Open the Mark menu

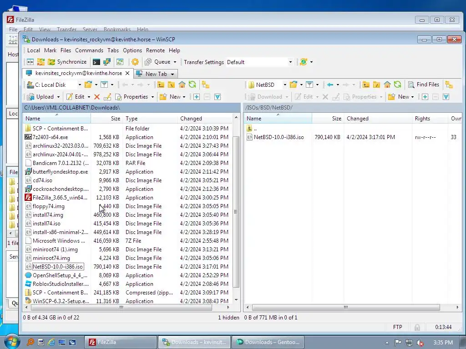(50, 50)
